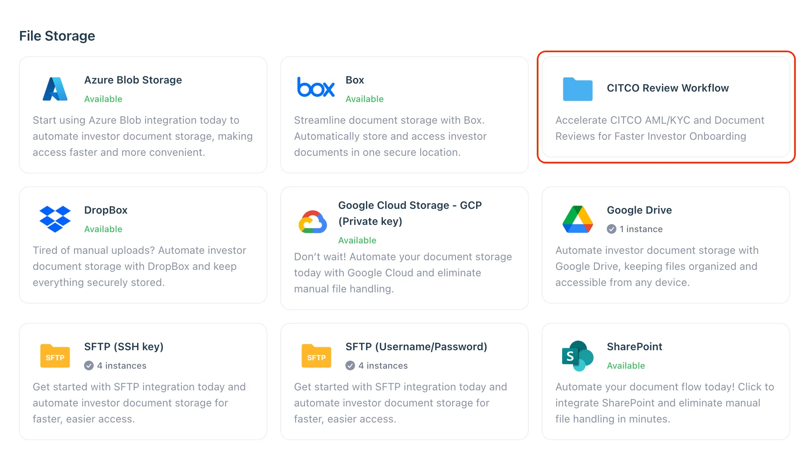Open the Box integration title

(x=355, y=80)
